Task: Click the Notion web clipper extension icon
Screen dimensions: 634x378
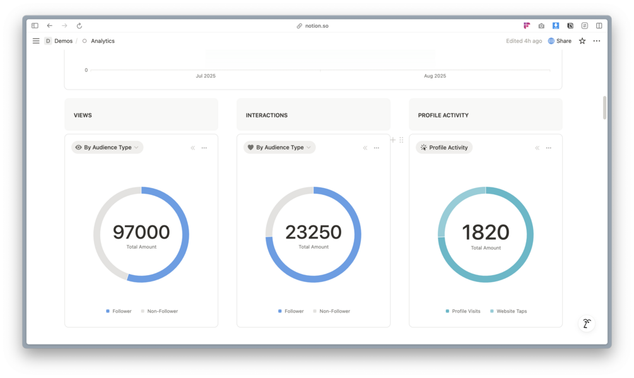Action: point(570,25)
